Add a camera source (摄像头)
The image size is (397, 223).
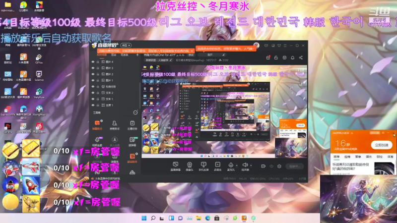[x=190, y=165]
